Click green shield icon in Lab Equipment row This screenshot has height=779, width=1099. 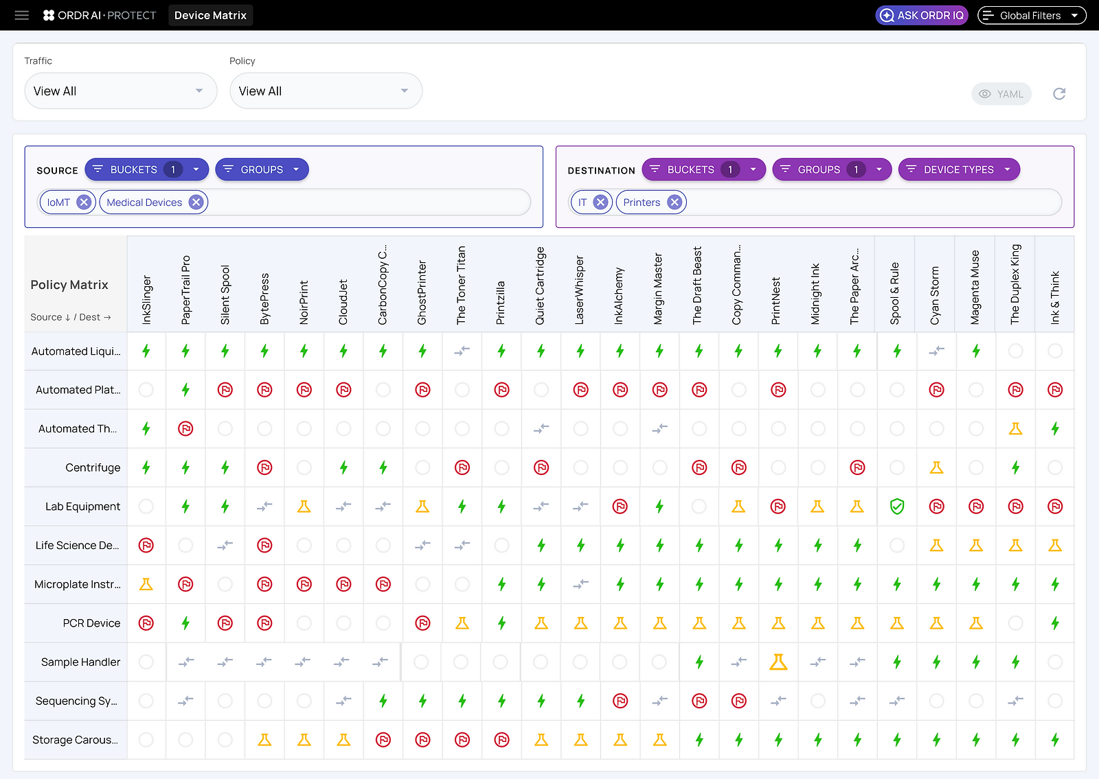coord(897,507)
